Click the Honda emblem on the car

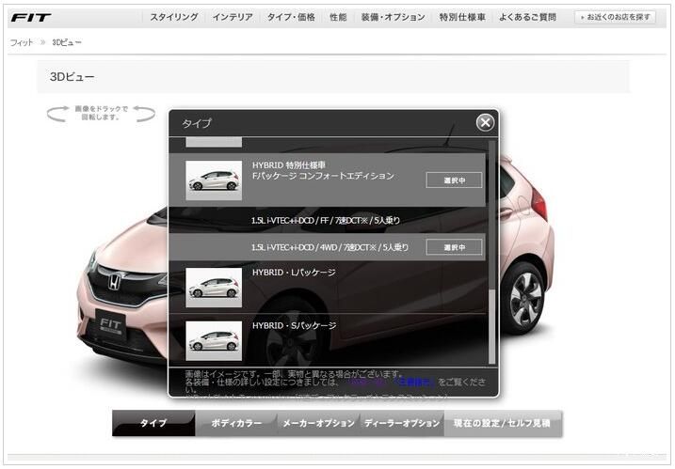tap(114, 282)
